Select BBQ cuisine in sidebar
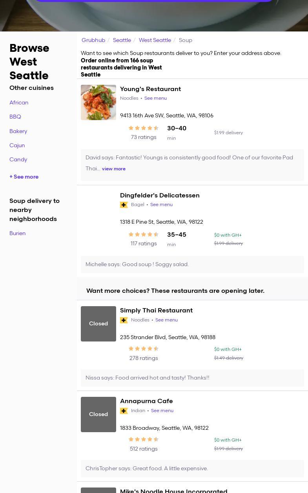This screenshot has height=493, width=308. tap(15, 117)
